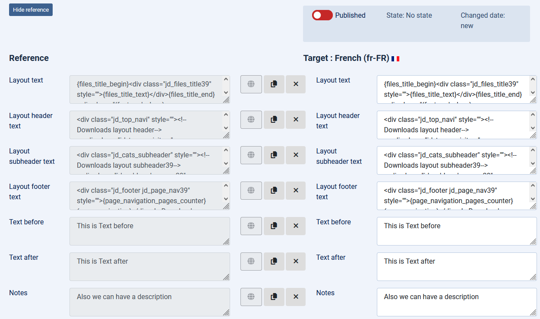Copy reference content for Notes
This screenshot has width=540, height=319.
click(x=273, y=297)
